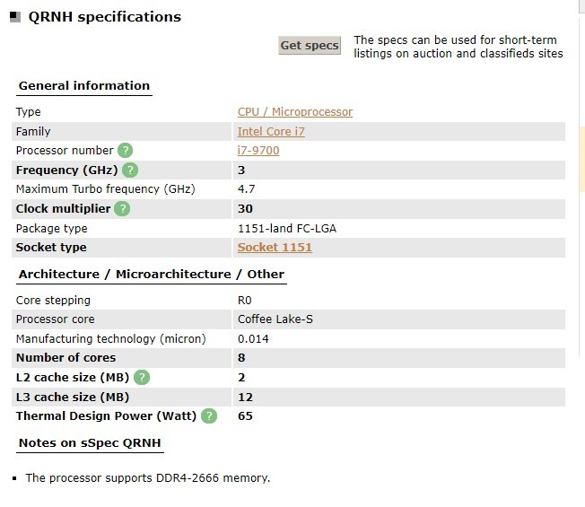This screenshot has width=585, height=507.
Task: Select the L3 cache size value 12
Action: [x=245, y=397]
